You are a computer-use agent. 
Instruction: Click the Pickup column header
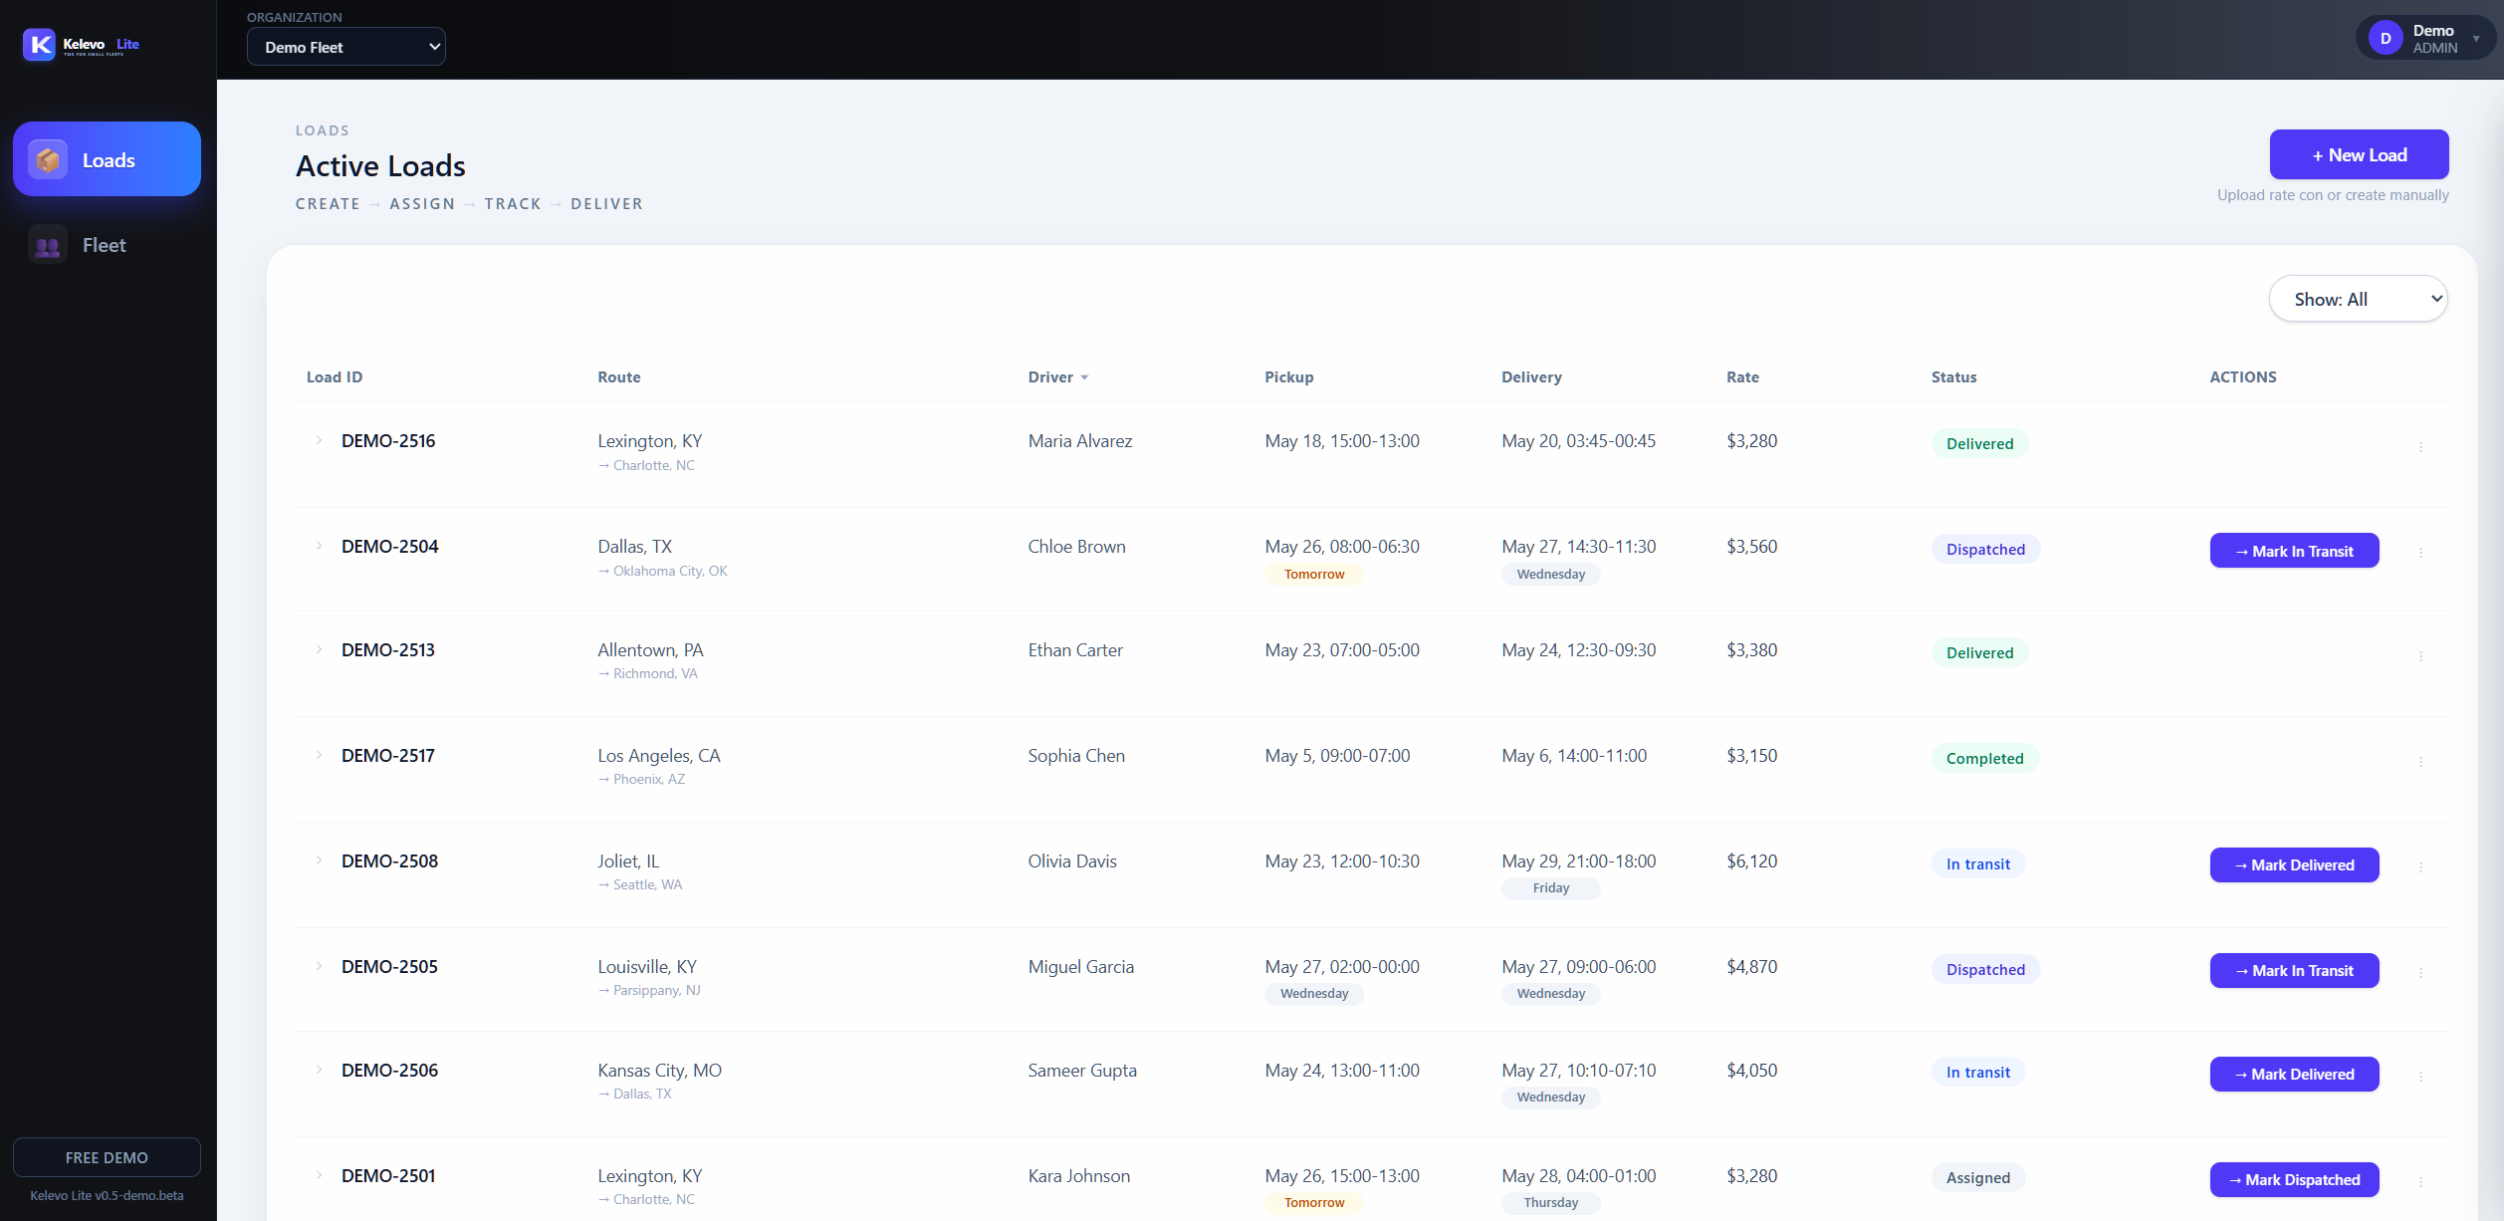tap(1288, 377)
